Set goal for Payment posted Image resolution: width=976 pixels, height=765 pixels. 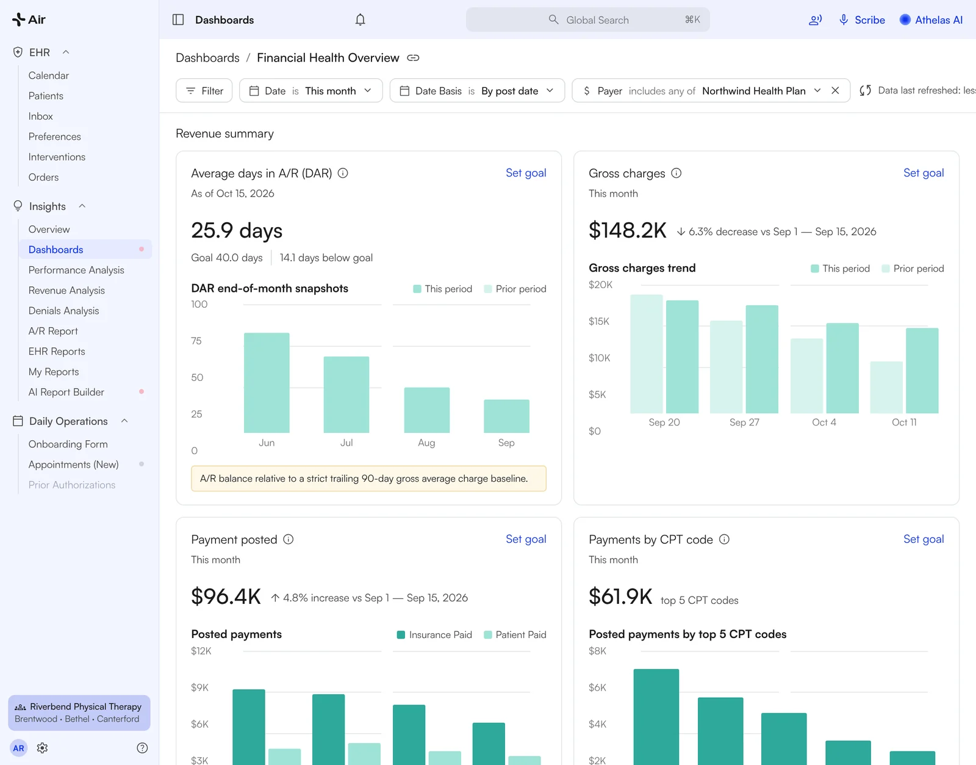[526, 539]
